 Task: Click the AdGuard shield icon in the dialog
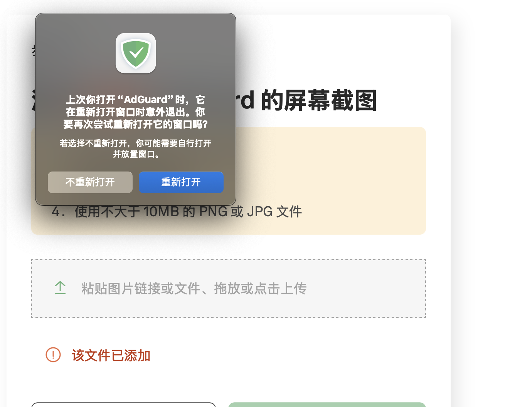(x=136, y=53)
